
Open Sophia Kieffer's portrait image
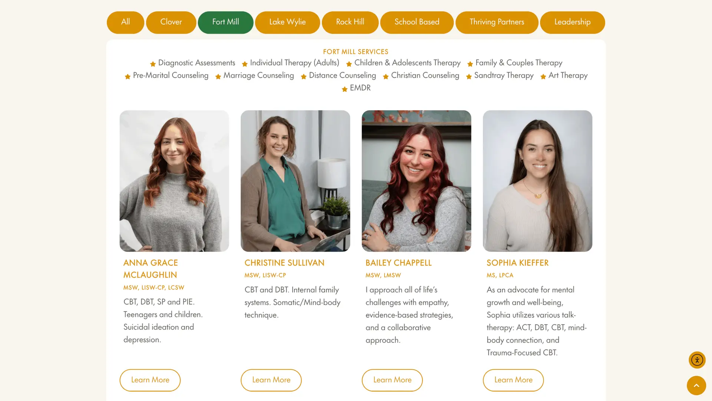[x=537, y=181]
